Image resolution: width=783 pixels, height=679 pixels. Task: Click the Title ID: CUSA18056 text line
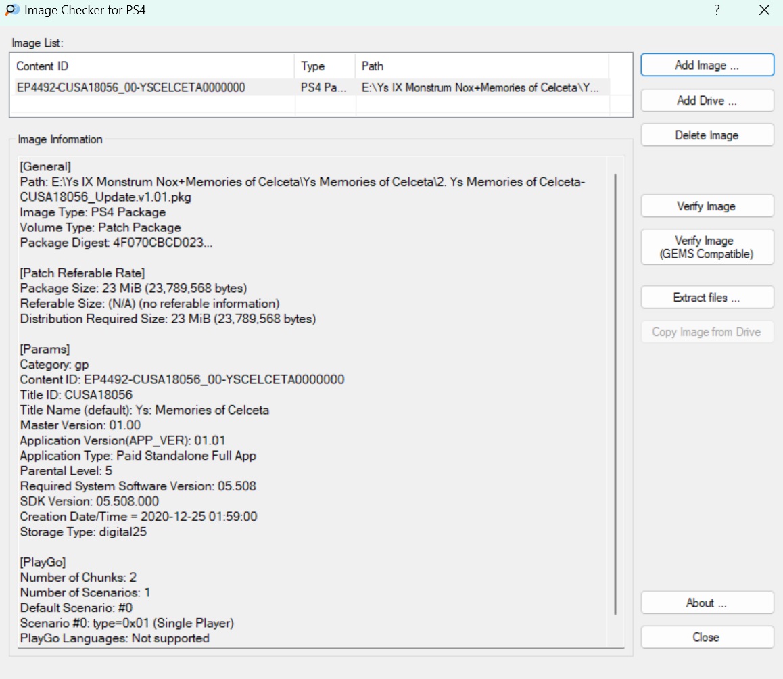click(76, 395)
